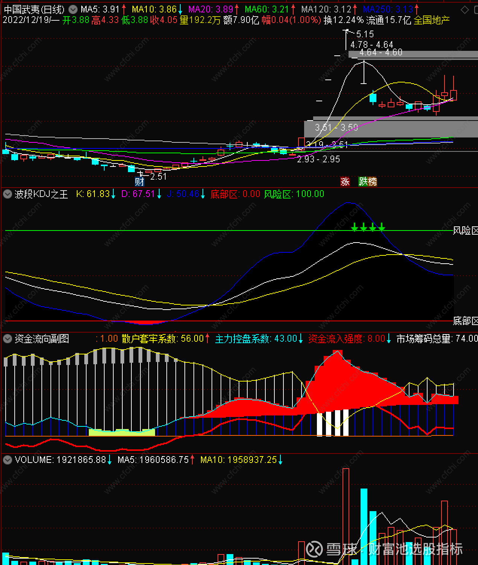The height and width of the screenshot is (565, 478).
Task: Click the red 涨 badge icon on the chart
Action: tap(345, 181)
